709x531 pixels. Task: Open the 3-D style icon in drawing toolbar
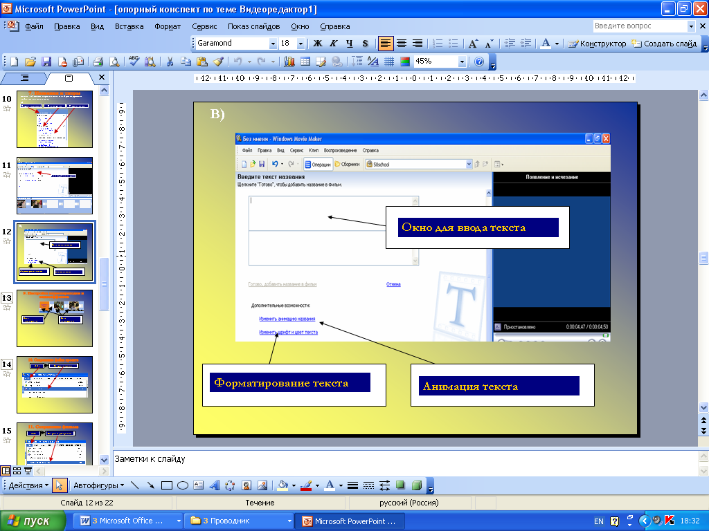tap(416, 485)
